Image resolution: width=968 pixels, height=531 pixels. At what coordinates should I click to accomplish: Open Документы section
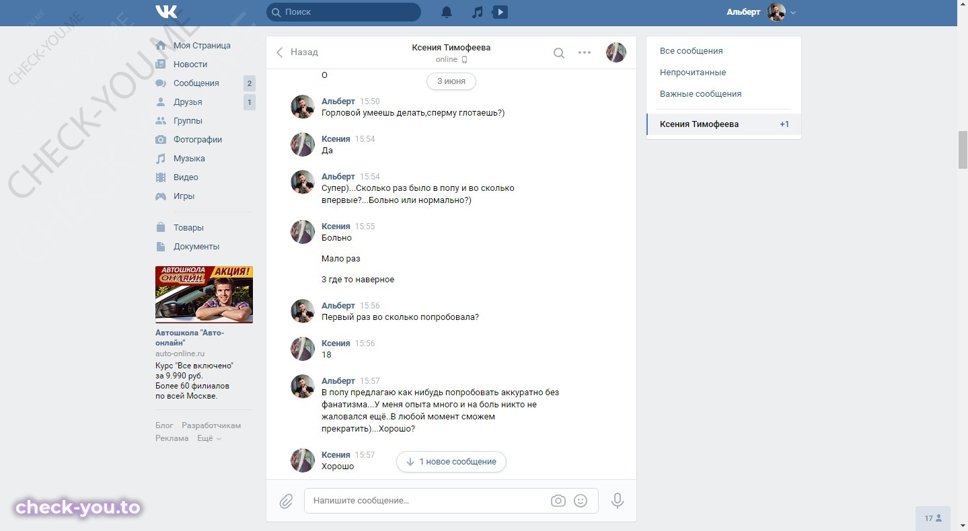coord(196,247)
